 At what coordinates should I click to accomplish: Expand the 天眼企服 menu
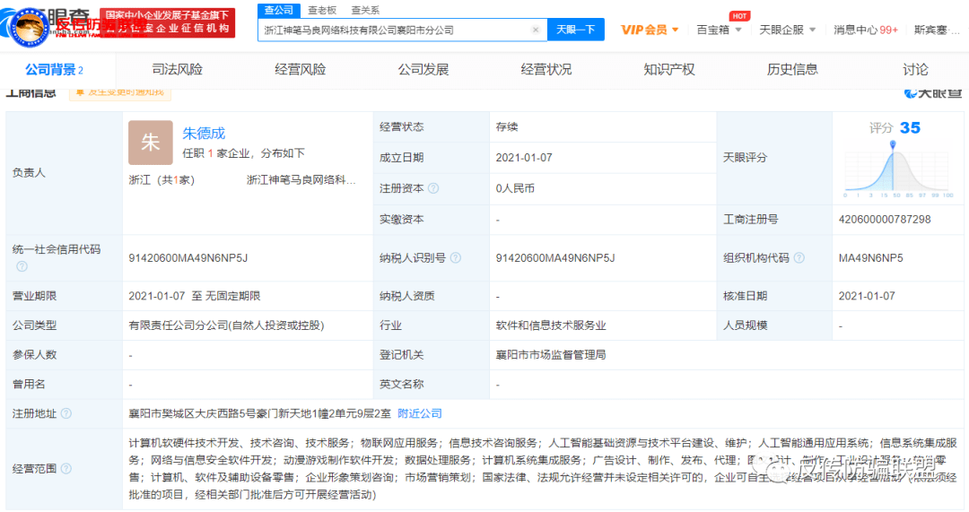pos(787,30)
